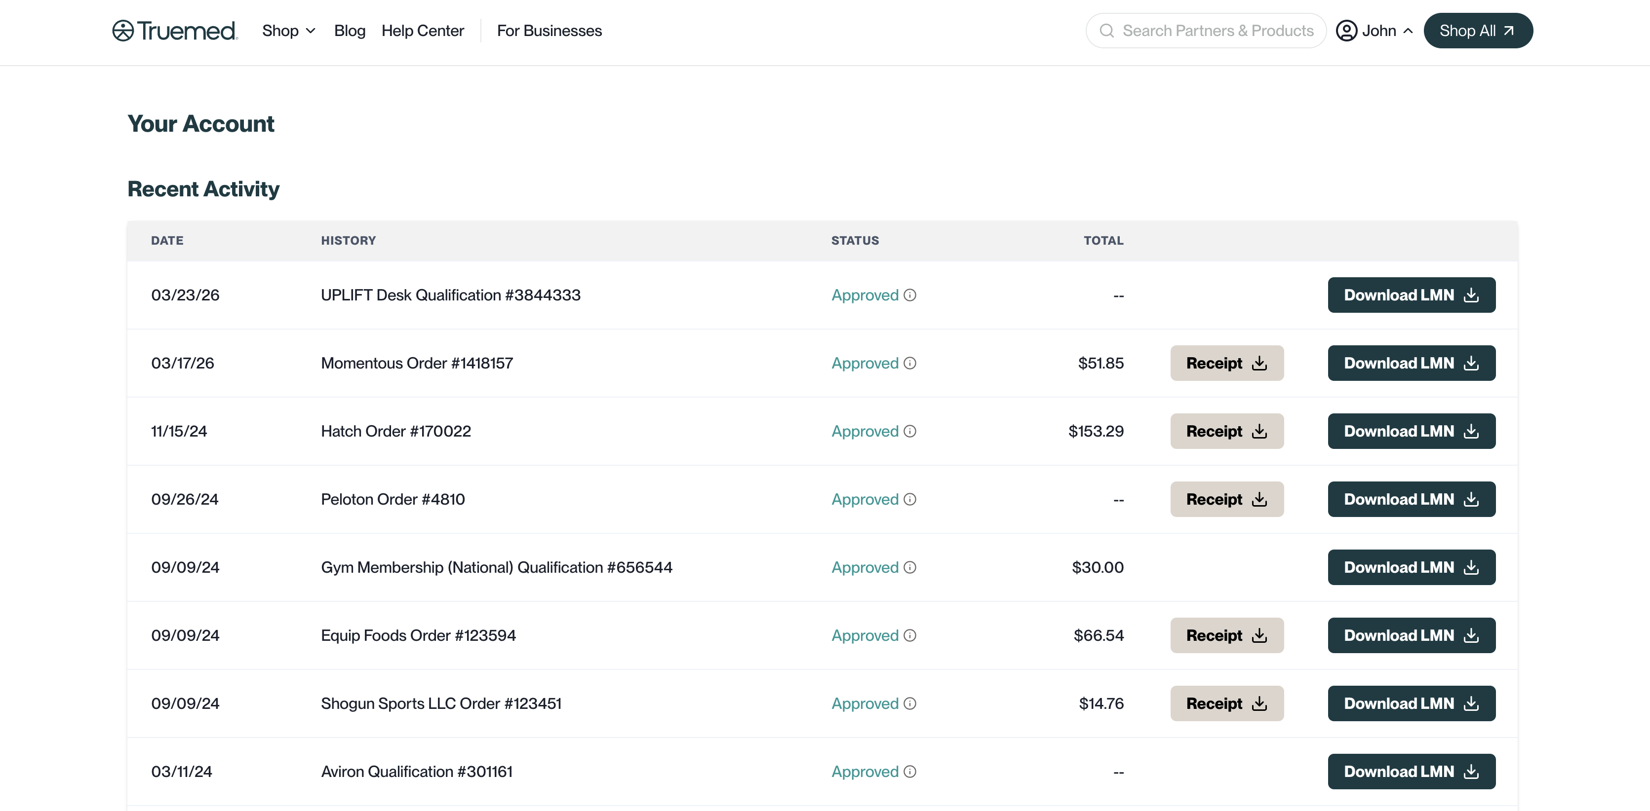Download LMN for Peloton Order #4810
This screenshot has height=811, width=1650.
click(1411, 499)
